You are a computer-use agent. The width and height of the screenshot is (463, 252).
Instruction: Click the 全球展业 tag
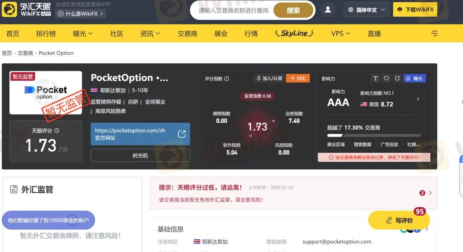point(155,102)
